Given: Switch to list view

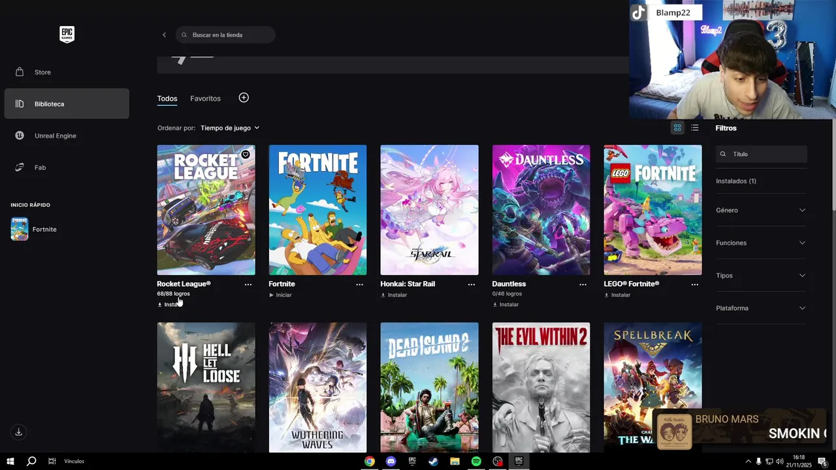Looking at the screenshot, I should [694, 128].
